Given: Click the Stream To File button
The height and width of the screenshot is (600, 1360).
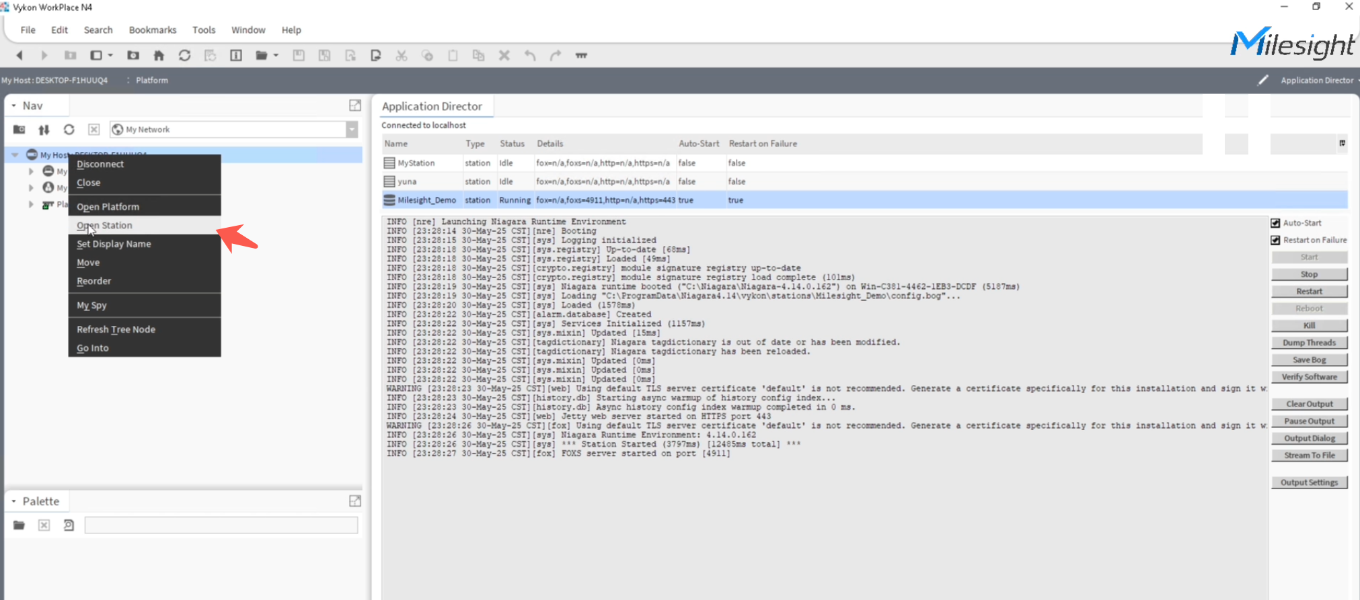Looking at the screenshot, I should [x=1309, y=455].
